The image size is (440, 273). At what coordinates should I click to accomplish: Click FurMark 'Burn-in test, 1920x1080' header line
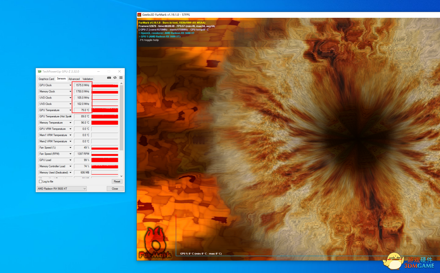(172, 23)
